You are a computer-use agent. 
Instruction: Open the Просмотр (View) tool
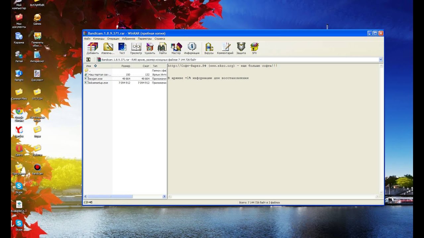(x=136, y=48)
